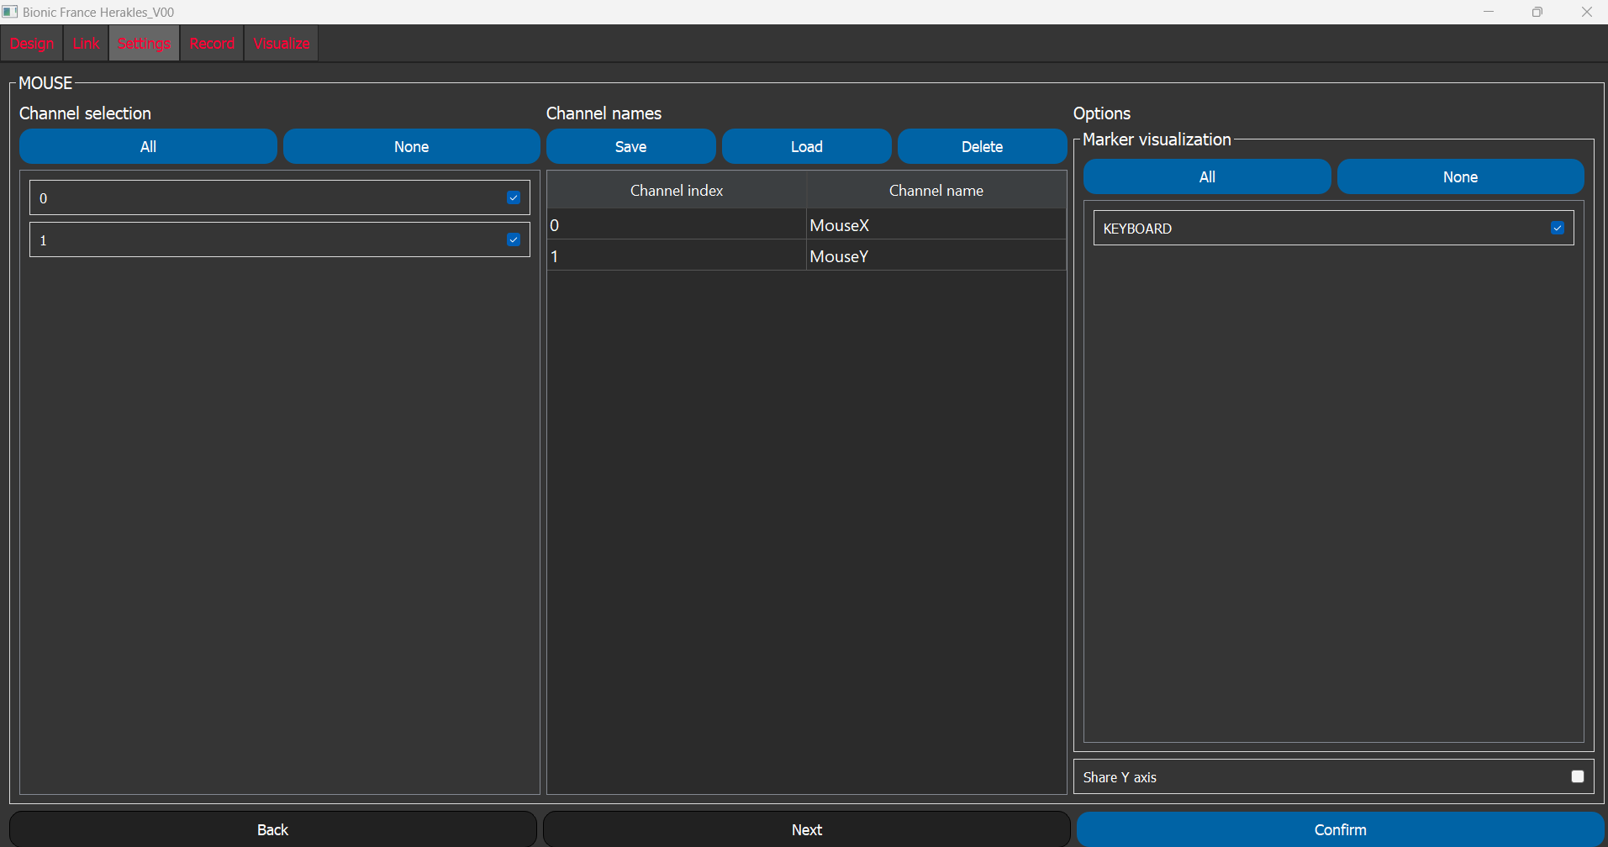This screenshot has width=1608, height=847.
Task: Load channel names
Action: [x=806, y=147]
